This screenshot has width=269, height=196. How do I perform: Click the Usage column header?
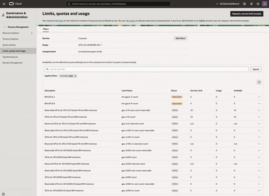219,91
